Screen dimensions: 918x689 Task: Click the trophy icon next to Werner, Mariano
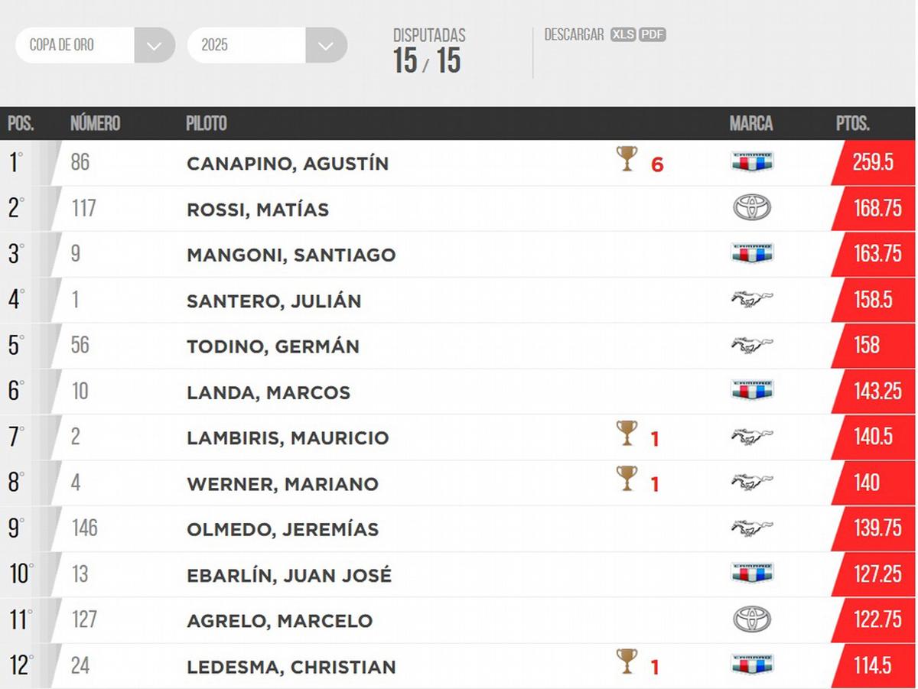[x=627, y=479]
